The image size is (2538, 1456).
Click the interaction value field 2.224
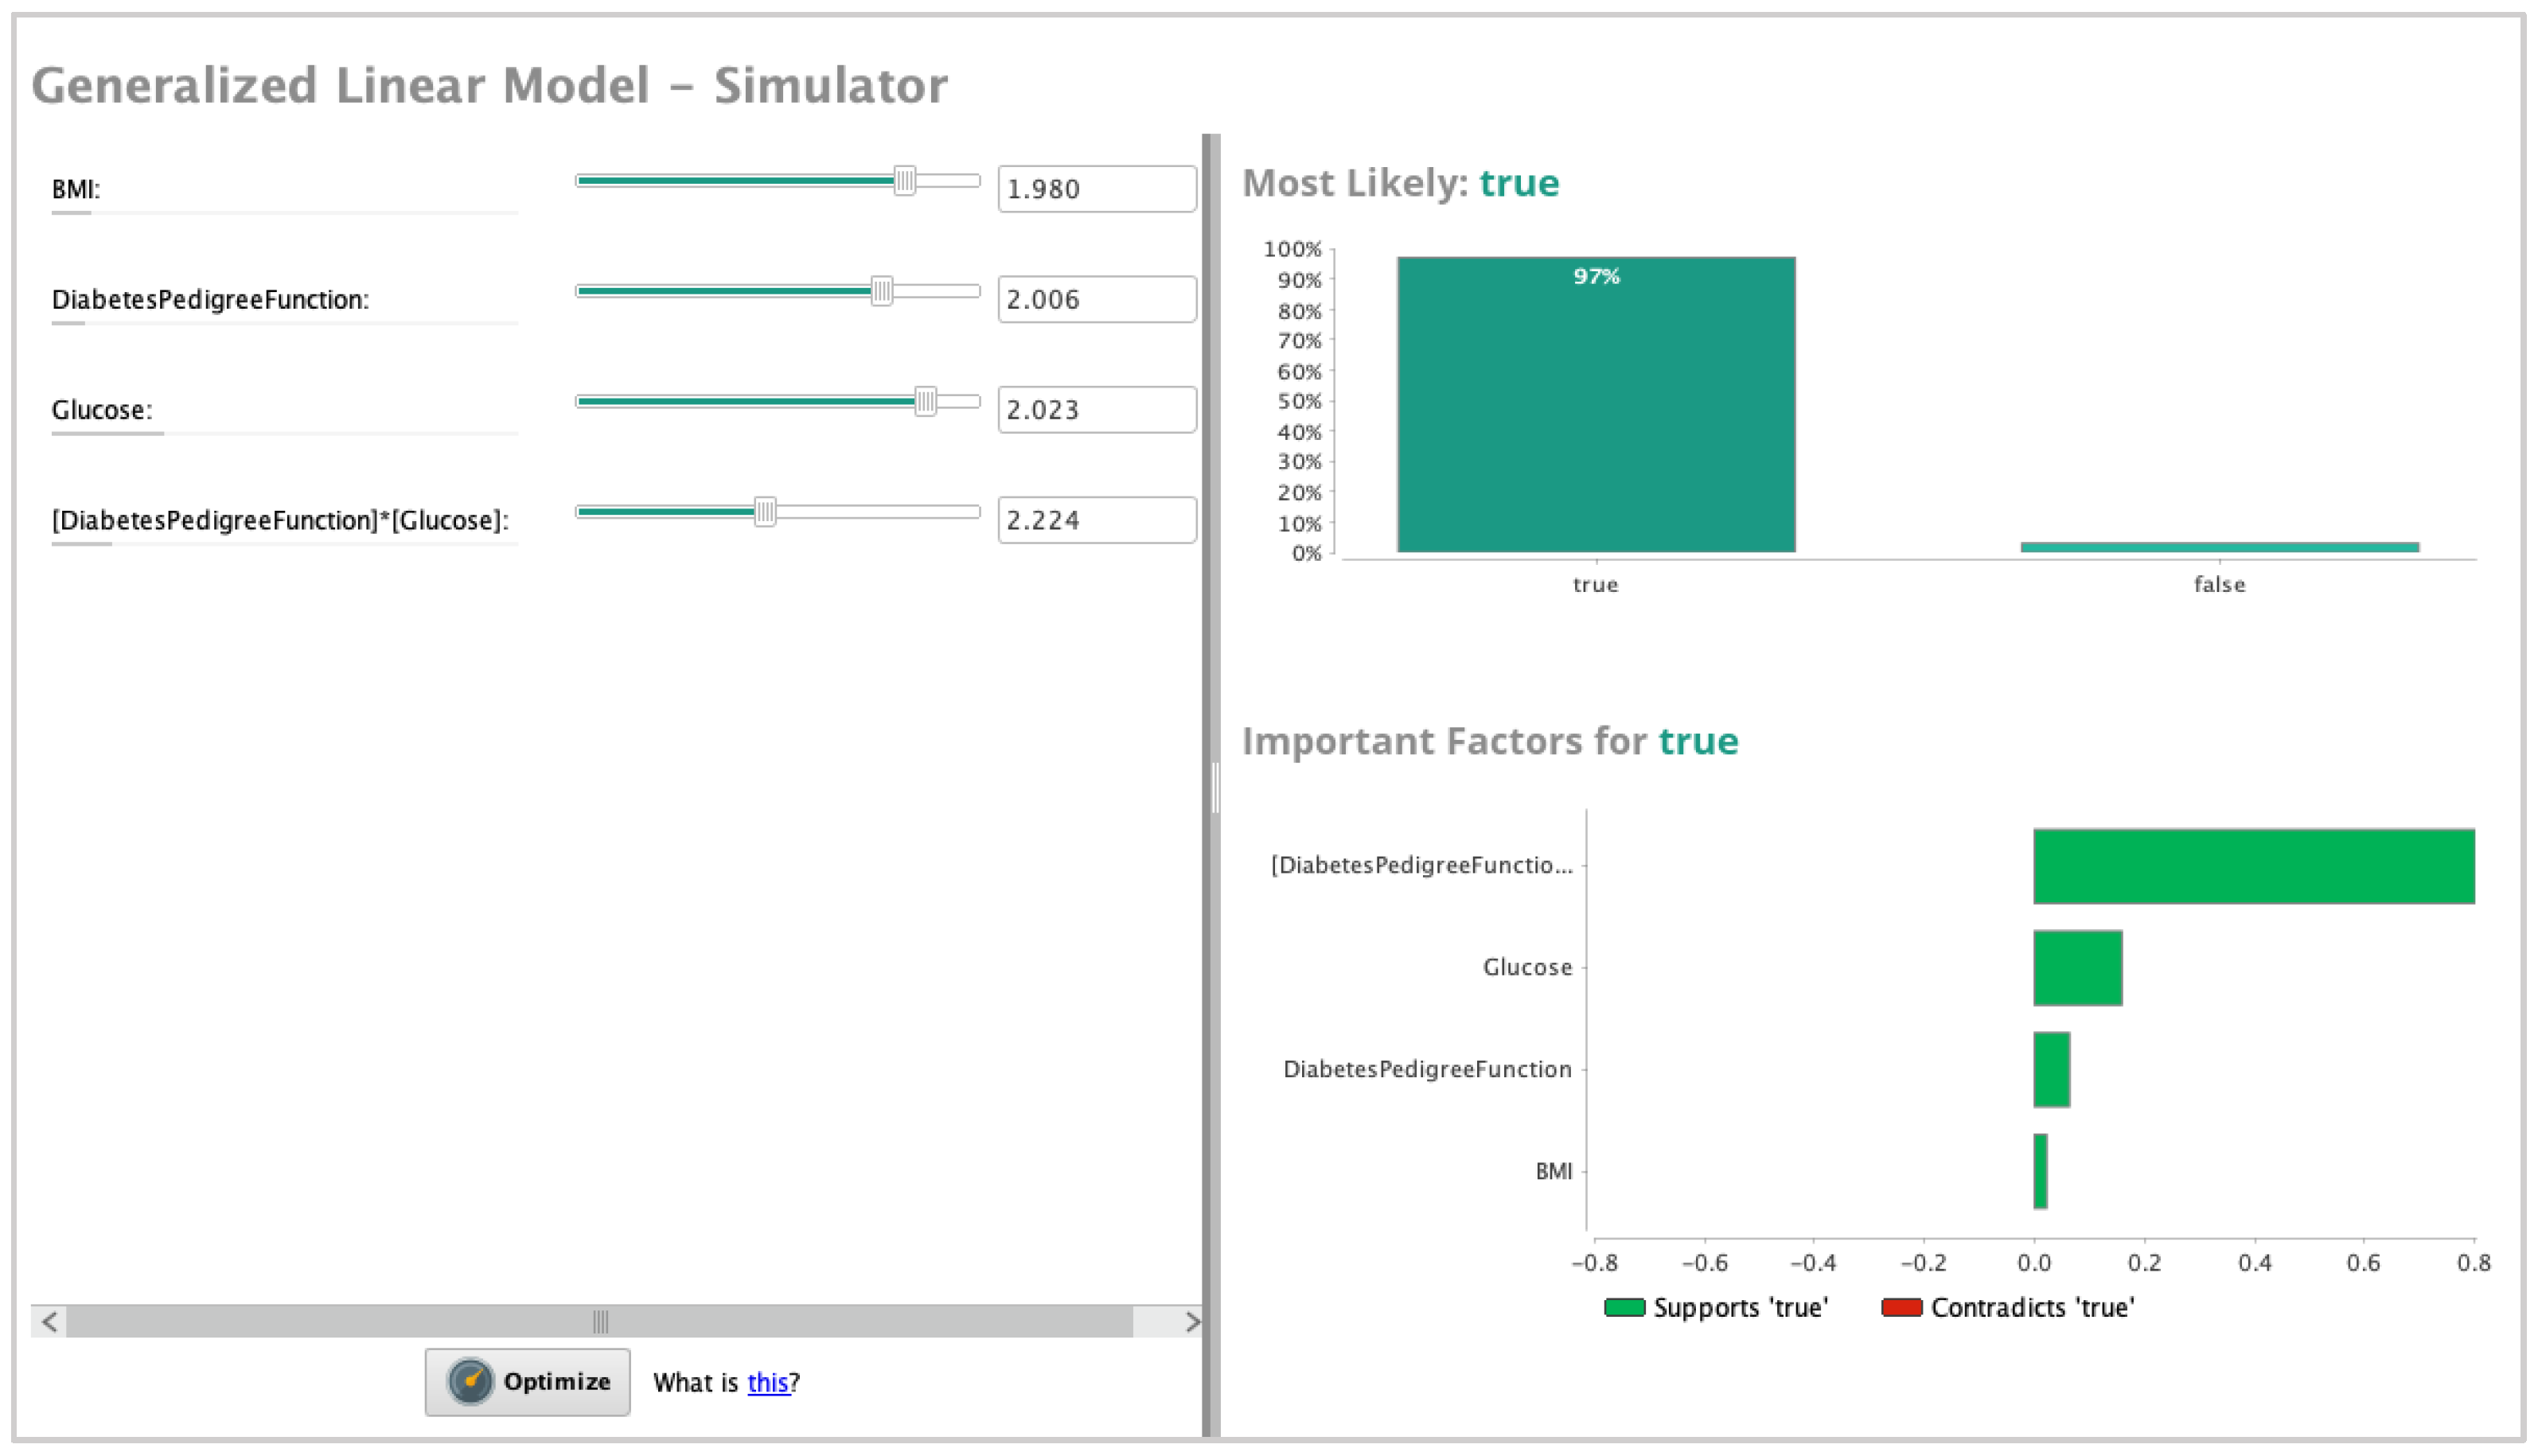tap(1096, 520)
